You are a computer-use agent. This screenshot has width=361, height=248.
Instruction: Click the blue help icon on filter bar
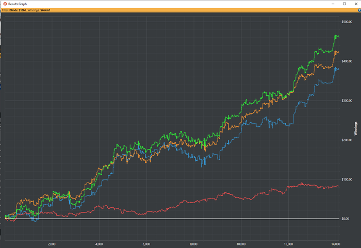pos(359,10)
